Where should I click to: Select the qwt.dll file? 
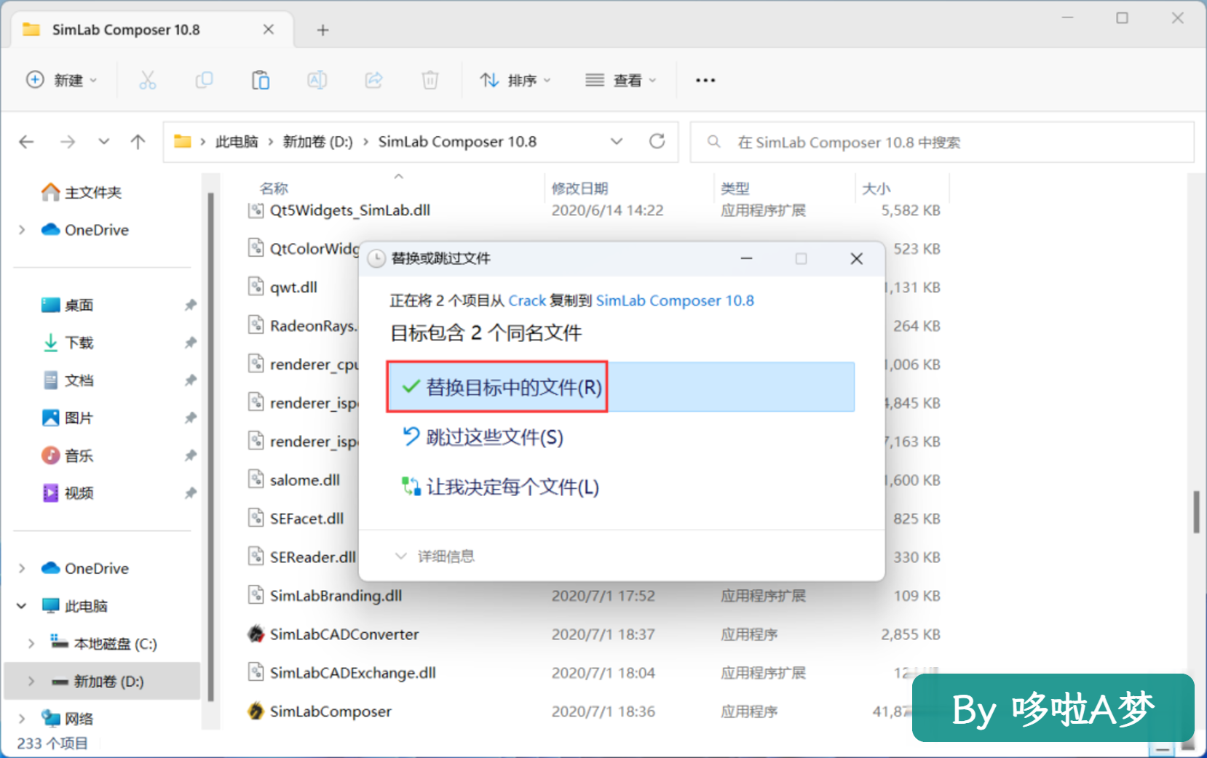click(x=293, y=287)
